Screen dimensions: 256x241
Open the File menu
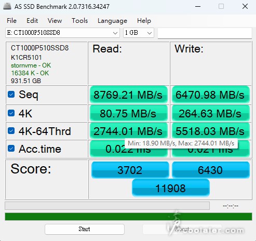(11, 21)
